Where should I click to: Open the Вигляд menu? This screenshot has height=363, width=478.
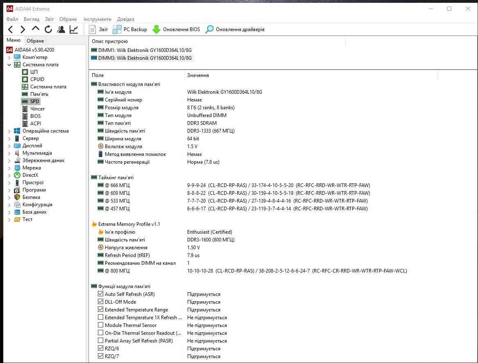[x=32, y=19]
